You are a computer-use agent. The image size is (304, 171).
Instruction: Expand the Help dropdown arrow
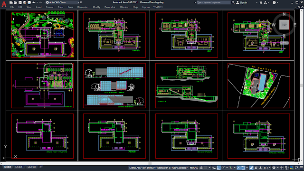(277, 2)
